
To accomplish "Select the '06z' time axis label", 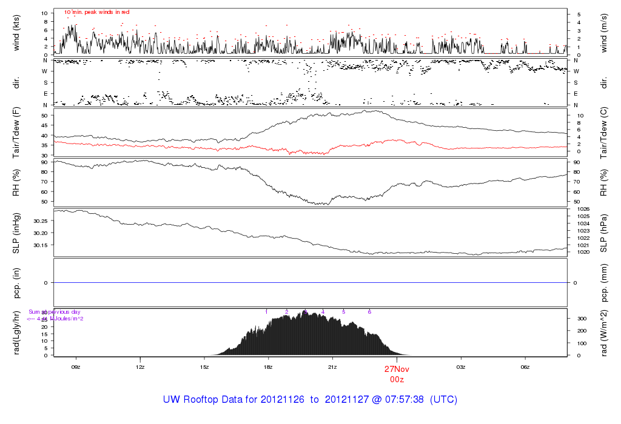I will [525, 366].
